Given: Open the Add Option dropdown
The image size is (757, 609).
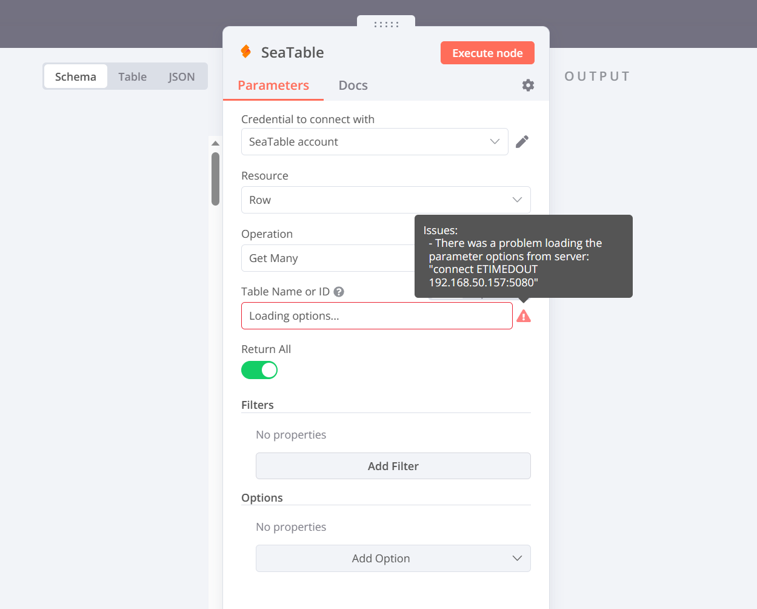Looking at the screenshot, I should click(393, 559).
